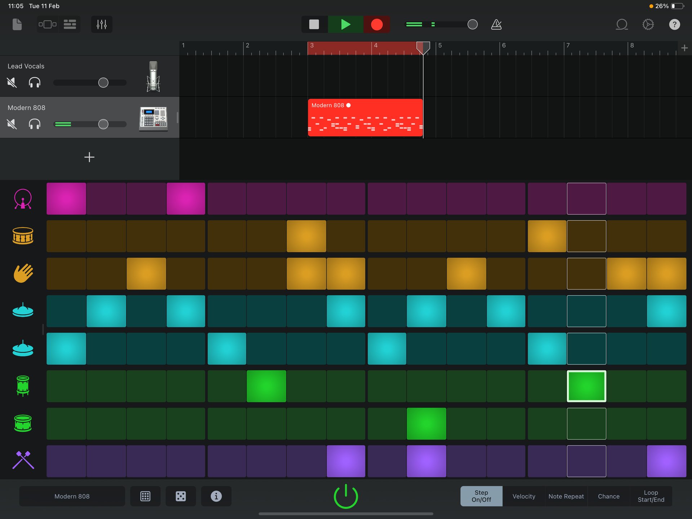The height and width of the screenshot is (519, 692).
Task: Toggle the red record button
Action: 377,25
